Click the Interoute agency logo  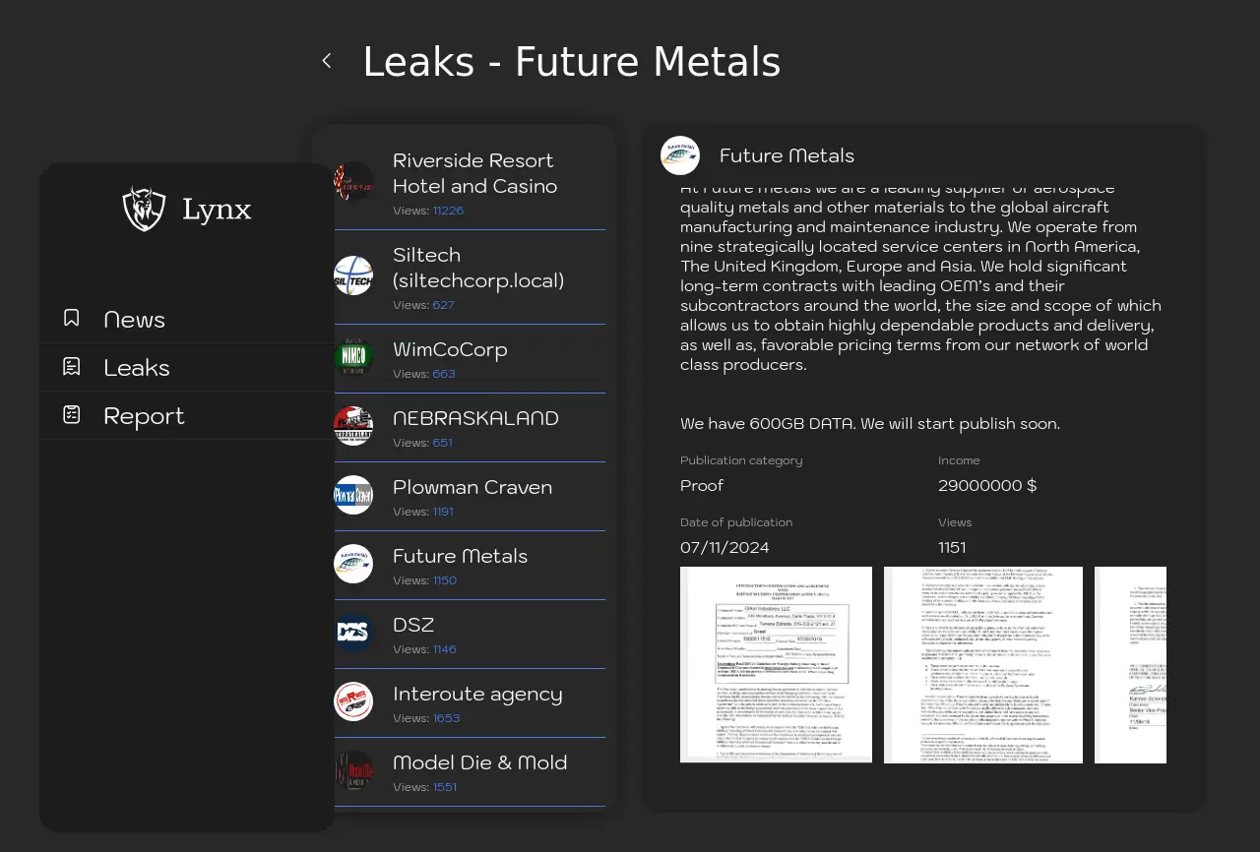click(353, 701)
